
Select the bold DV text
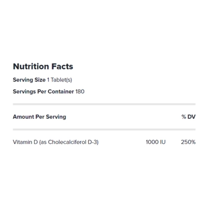pos(191,117)
